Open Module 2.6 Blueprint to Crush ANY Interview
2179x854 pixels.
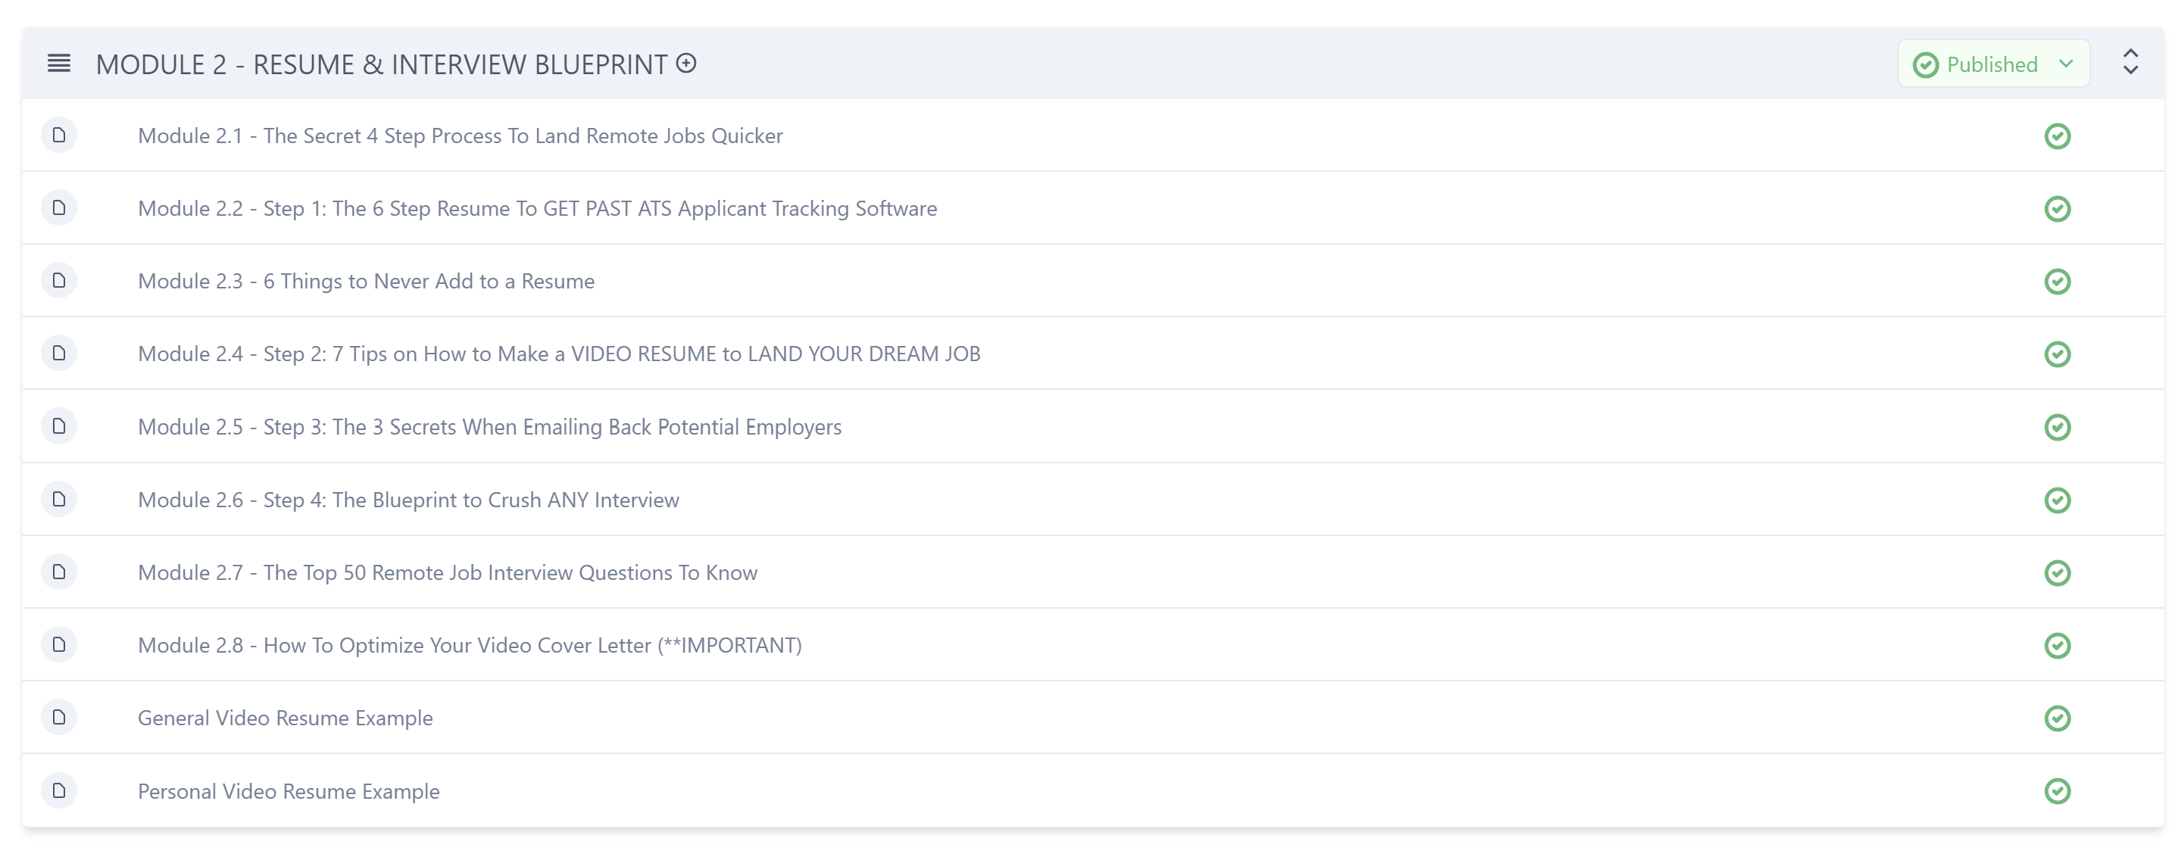(x=408, y=500)
